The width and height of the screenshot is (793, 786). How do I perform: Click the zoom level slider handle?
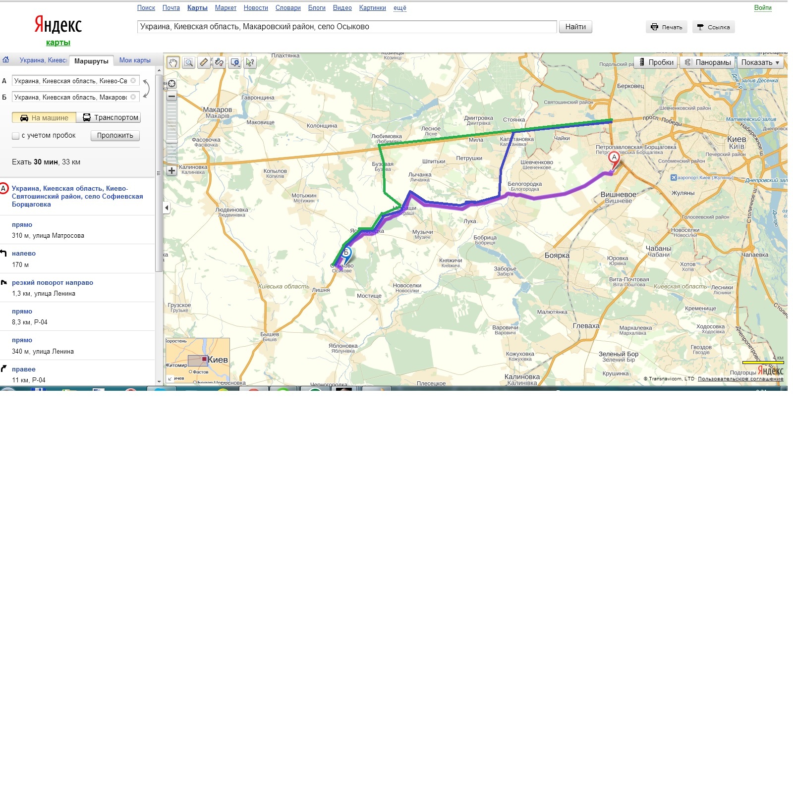[x=172, y=142]
